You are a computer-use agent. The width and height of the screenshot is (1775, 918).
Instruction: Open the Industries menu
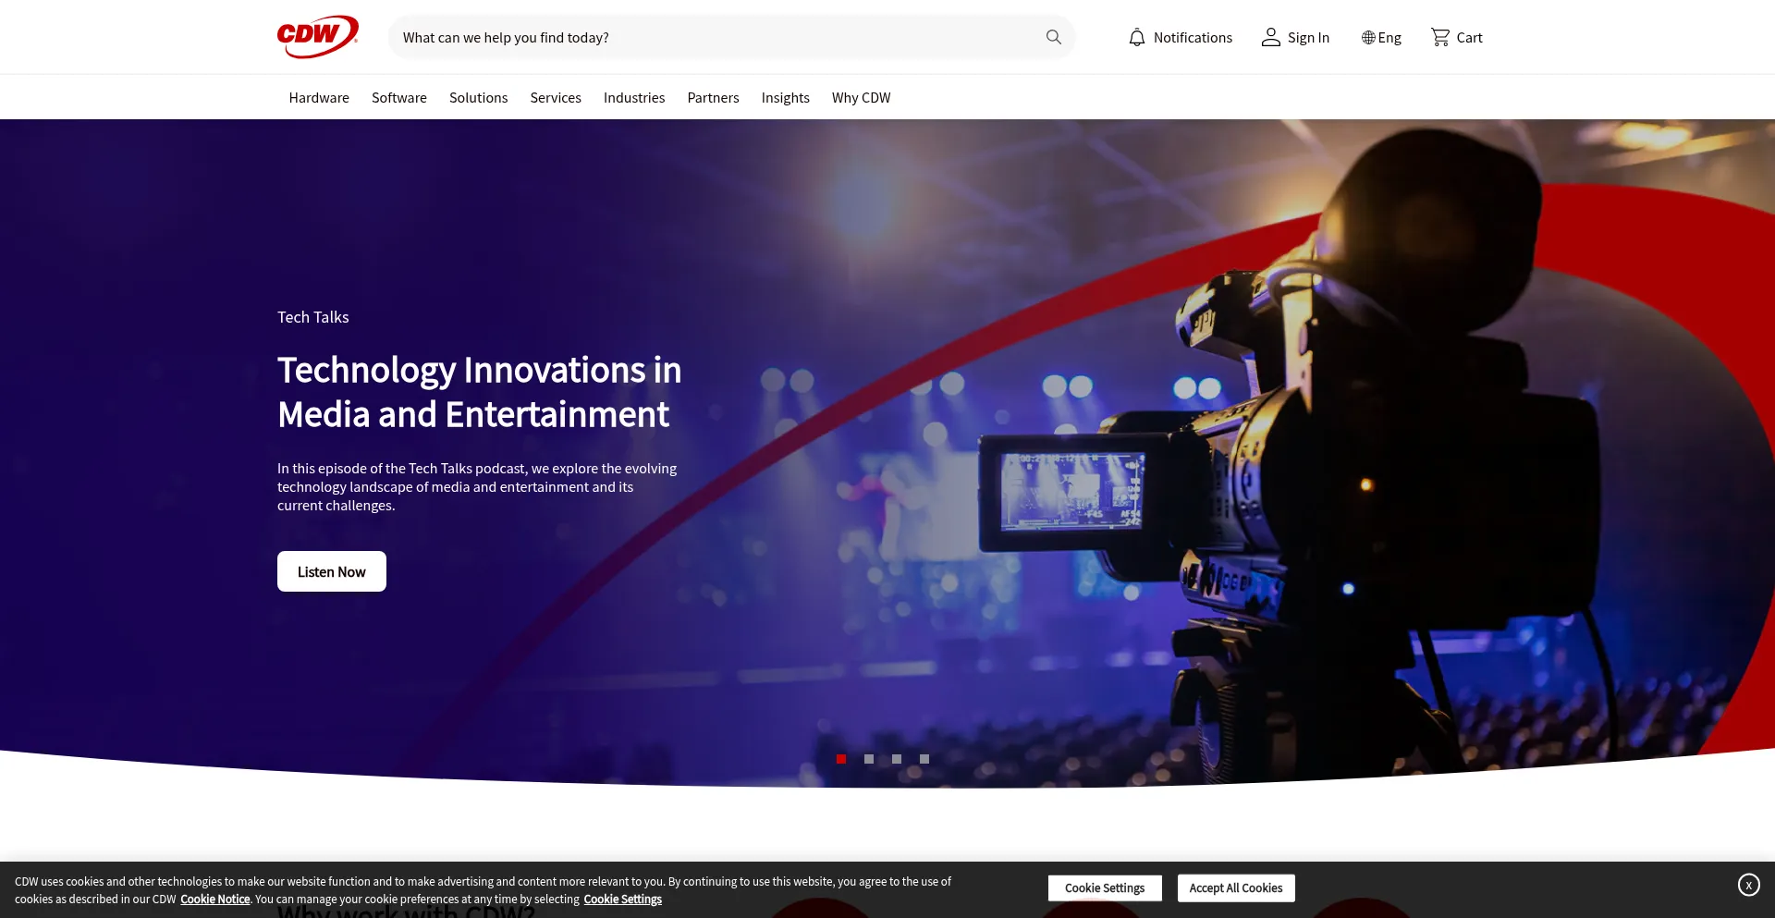point(634,97)
